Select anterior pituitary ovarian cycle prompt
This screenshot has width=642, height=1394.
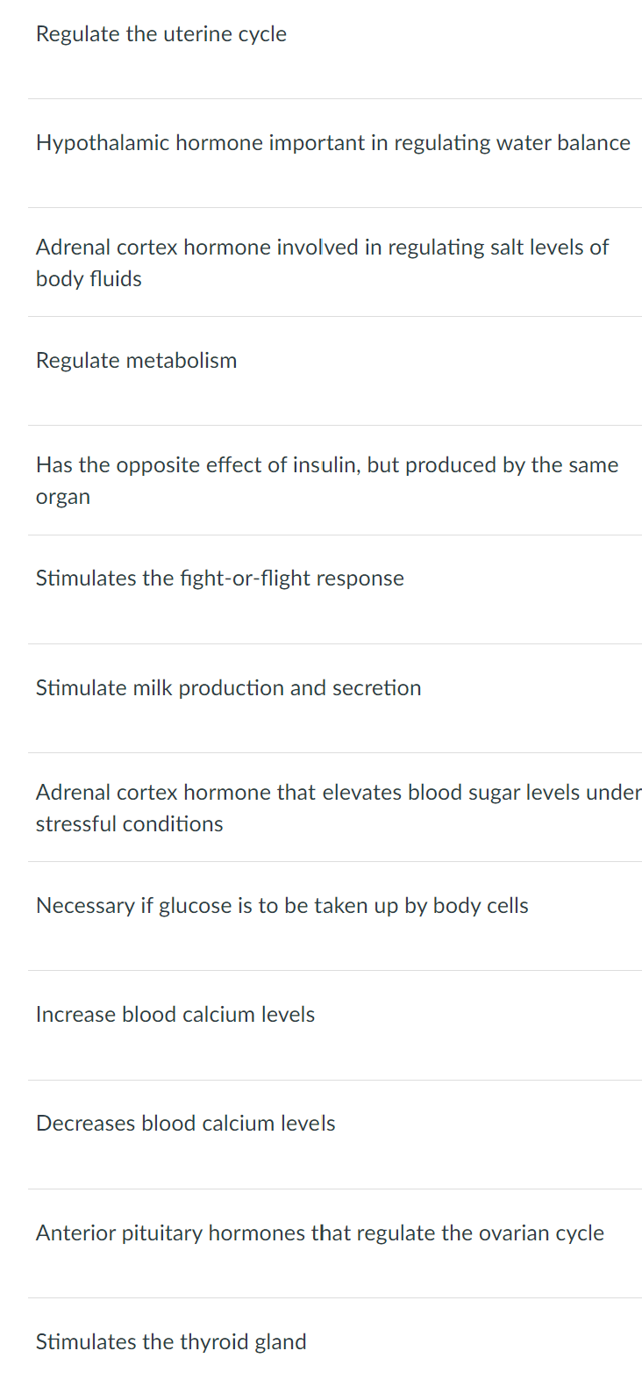319,1233
